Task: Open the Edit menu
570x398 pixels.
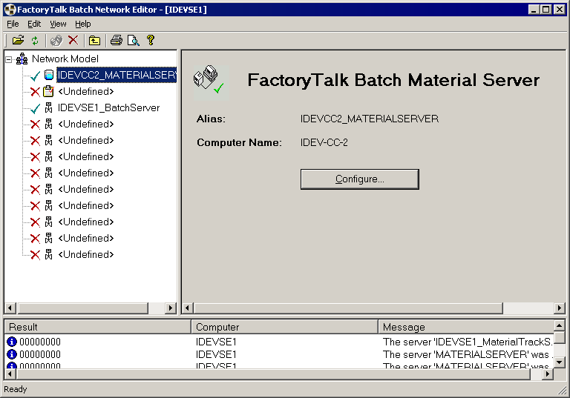Action: [34, 24]
